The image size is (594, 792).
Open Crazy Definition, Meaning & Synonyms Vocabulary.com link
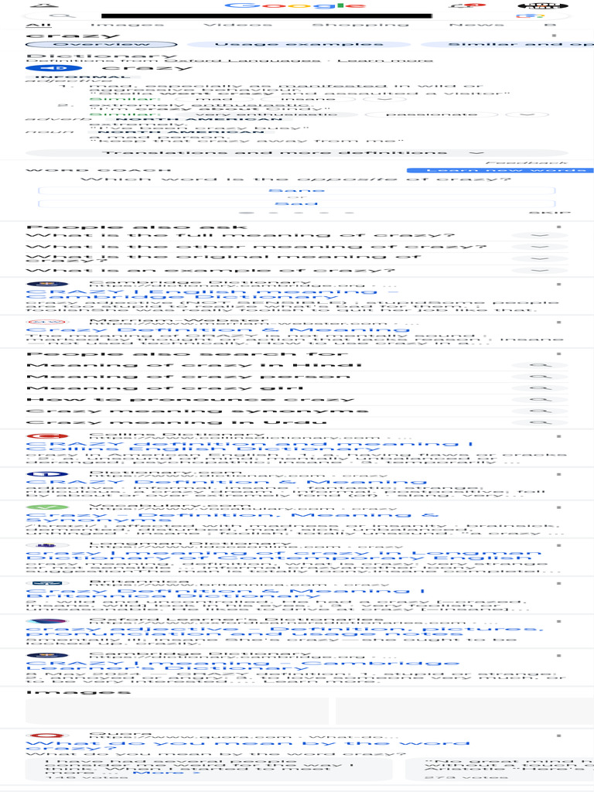(x=232, y=517)
